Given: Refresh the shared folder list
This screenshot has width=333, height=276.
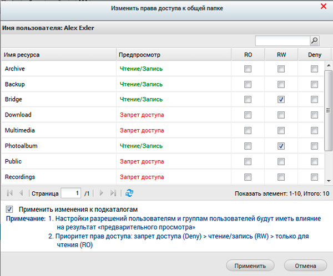Looking at the screenshot, I should 129,193.
